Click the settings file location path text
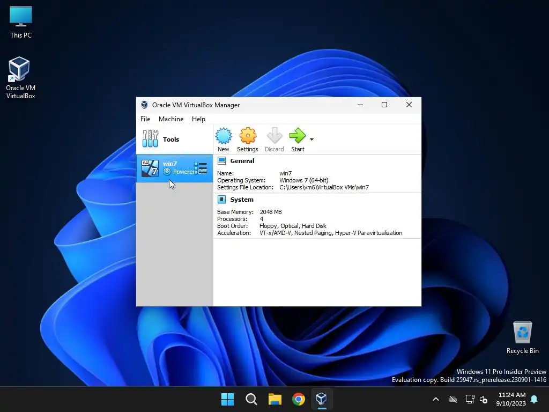The image size is (549, 412). pos(324,187)
